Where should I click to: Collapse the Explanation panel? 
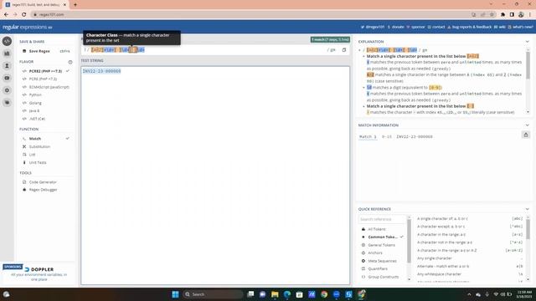527,42
